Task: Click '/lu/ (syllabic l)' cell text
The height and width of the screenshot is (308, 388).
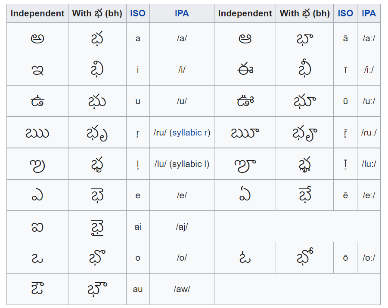Action: 182,164
